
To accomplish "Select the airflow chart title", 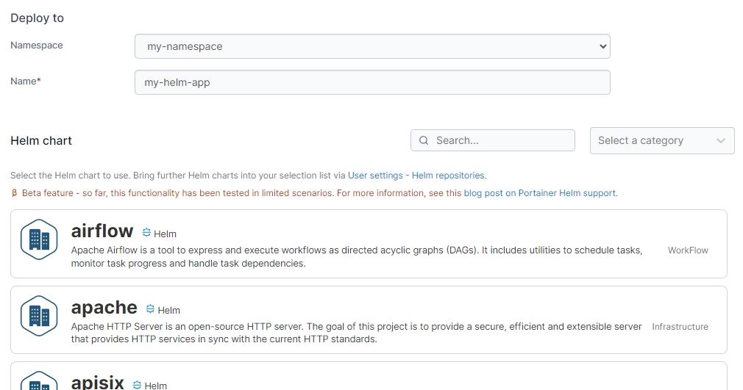I will pos(102,231).
